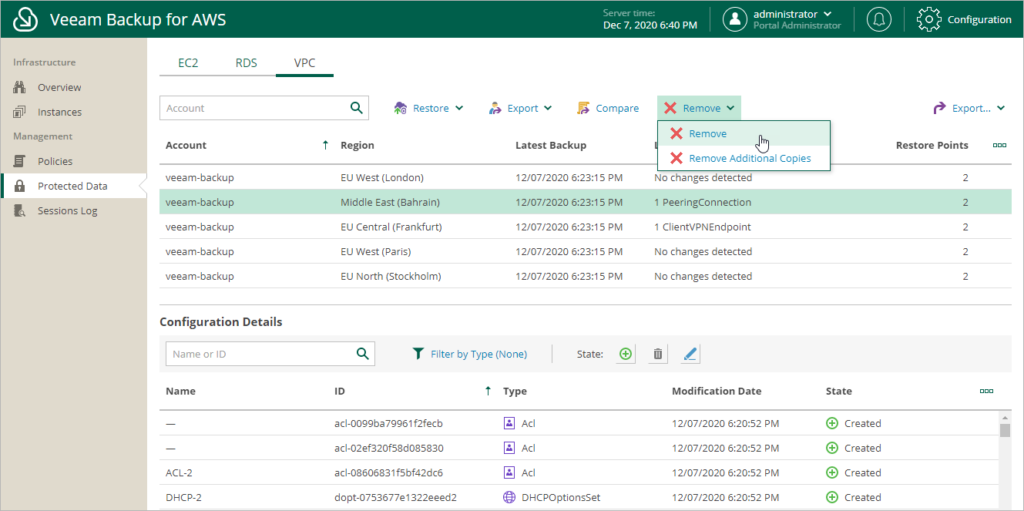Switch to the RDS tab

tap(247, 63)
